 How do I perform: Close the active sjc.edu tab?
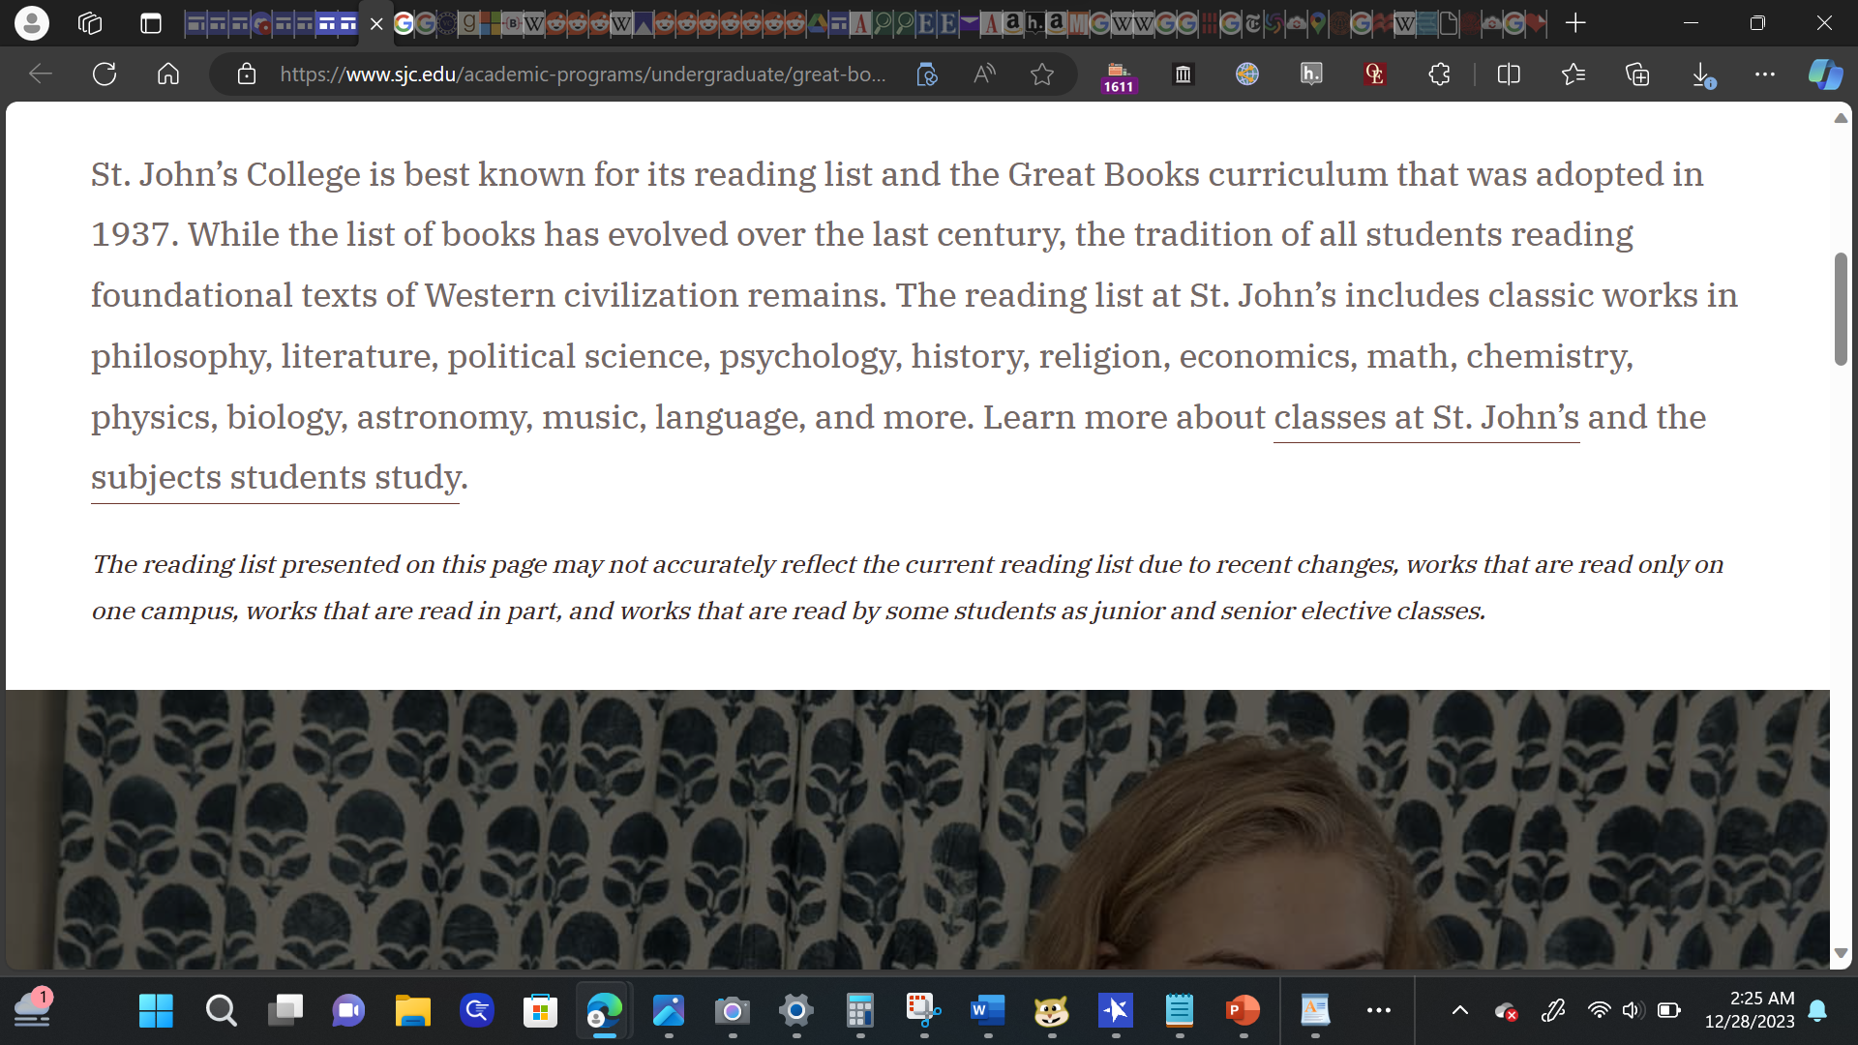[376, 23]
